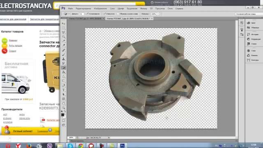Select the History Brush tool
The height and width of the screenshot is (148, 263).
point(64,63)
